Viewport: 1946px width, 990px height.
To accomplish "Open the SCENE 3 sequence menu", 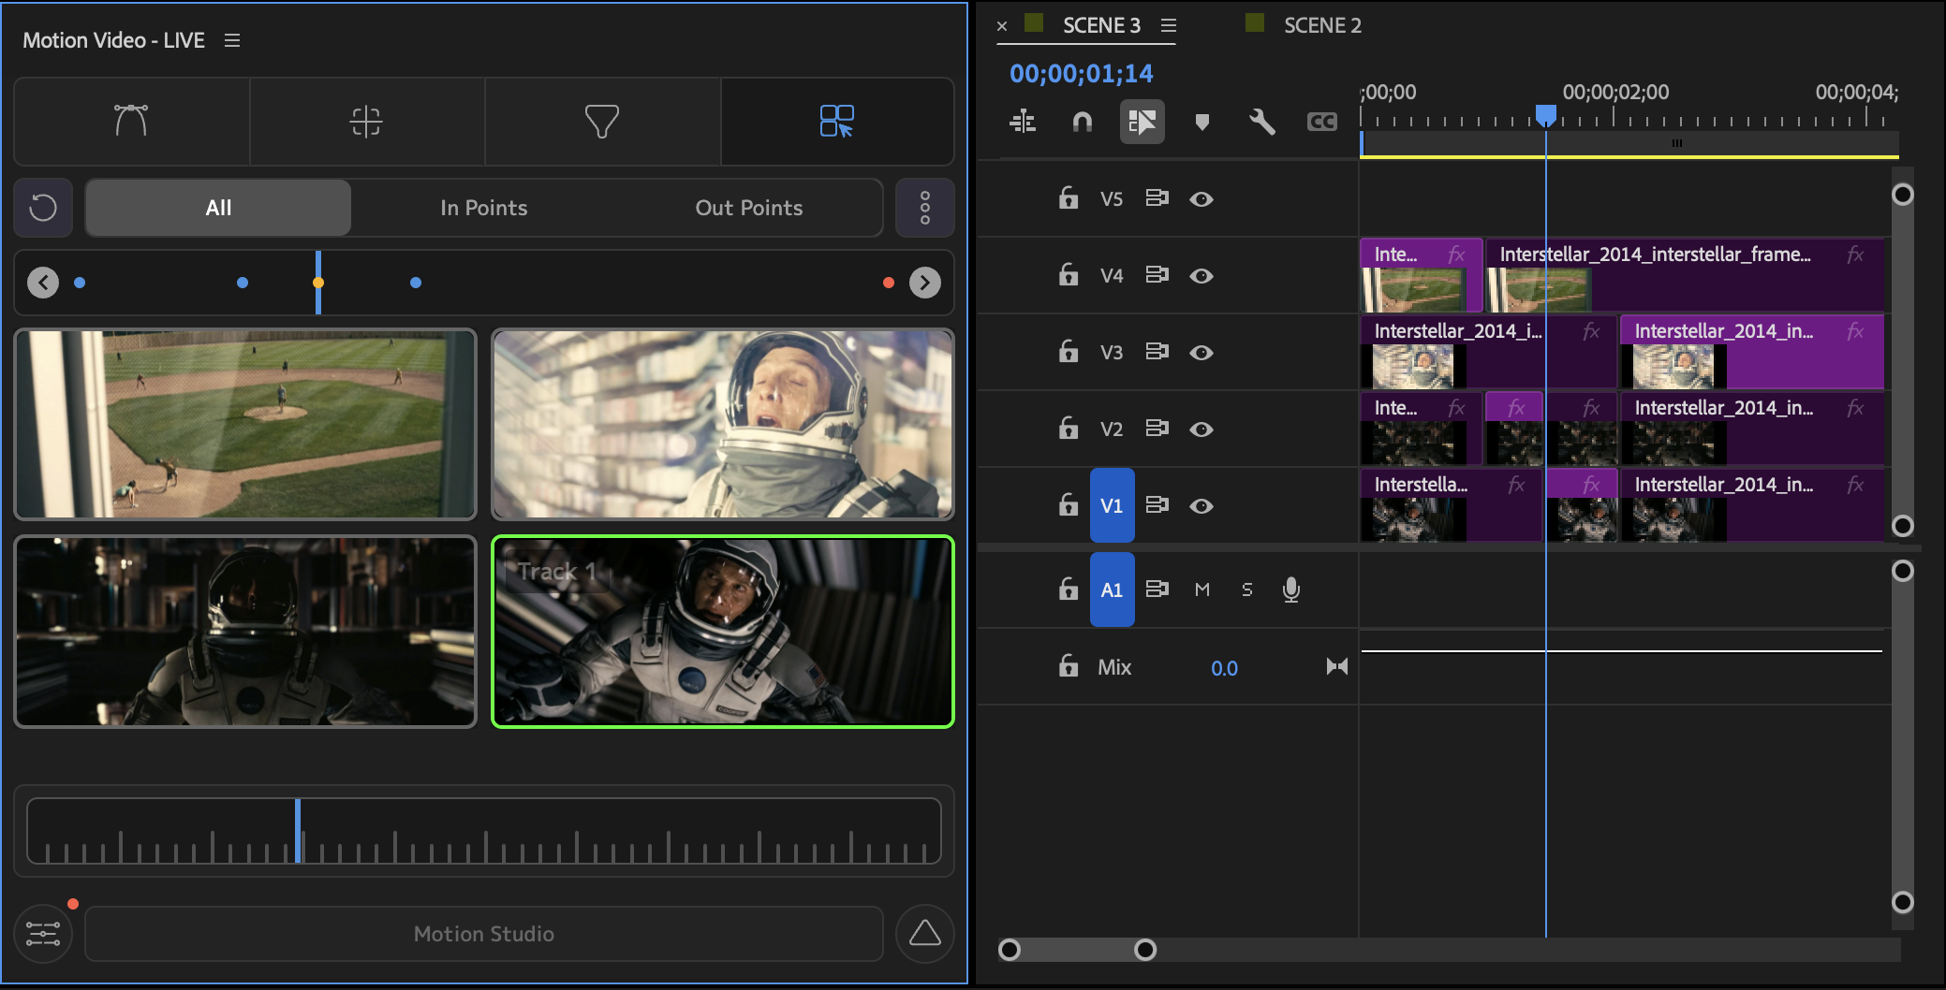I will pos(1168,25).
